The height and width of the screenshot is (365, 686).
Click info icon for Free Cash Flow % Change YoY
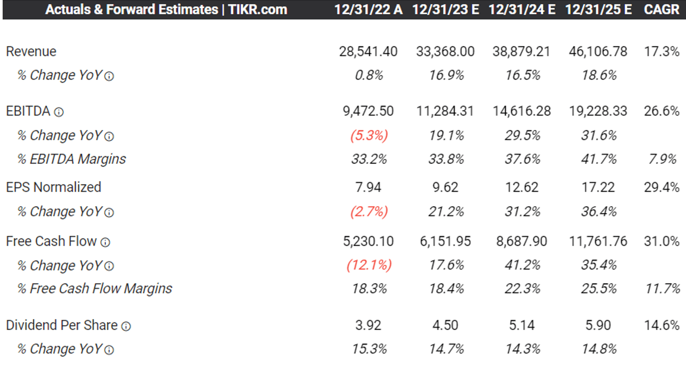(x=109, y=266)
